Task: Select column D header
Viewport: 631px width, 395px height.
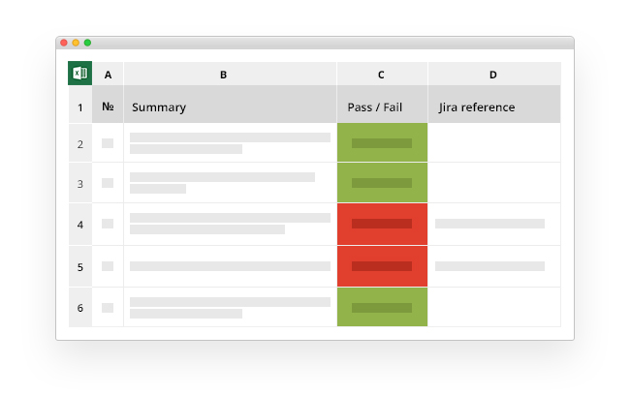Action: coord(492,75)
